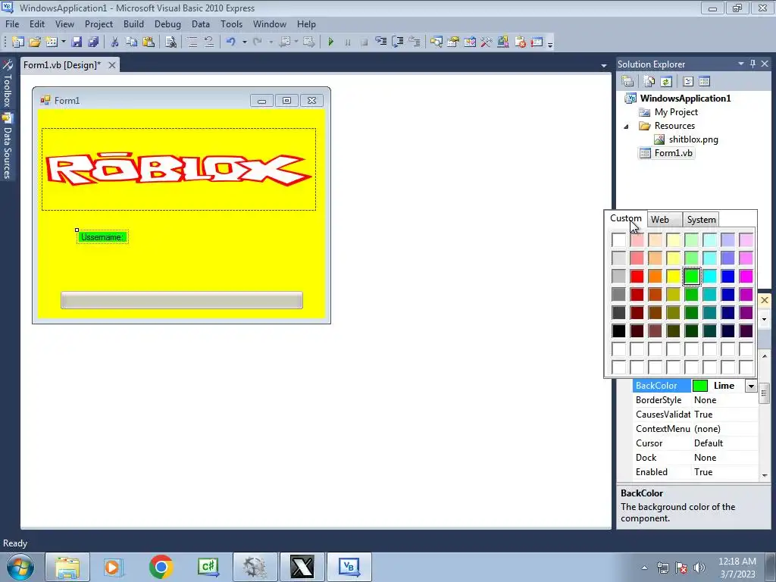776x582 pixels.
Task: Open the Project menu
Action: (99, 23)
